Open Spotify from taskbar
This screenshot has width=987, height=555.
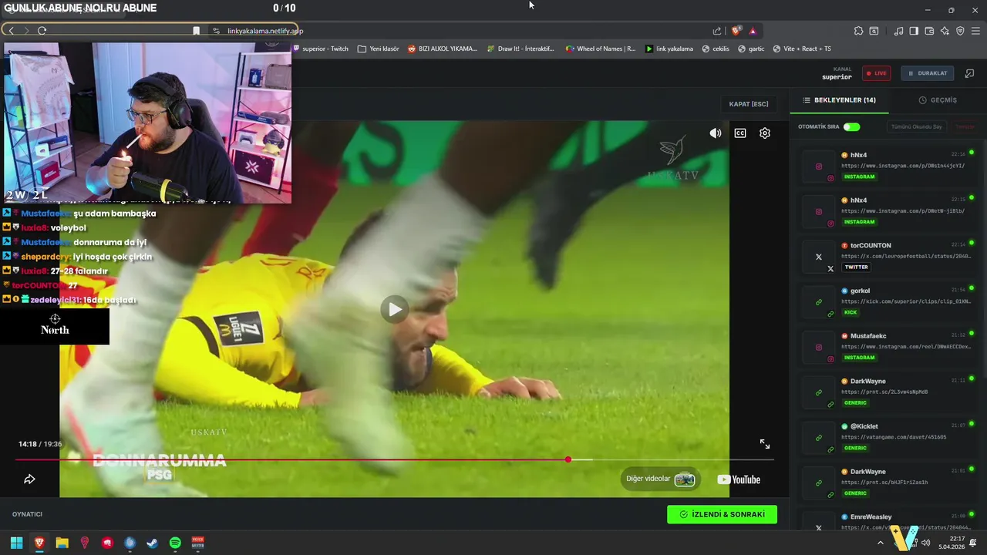[175, 543]
